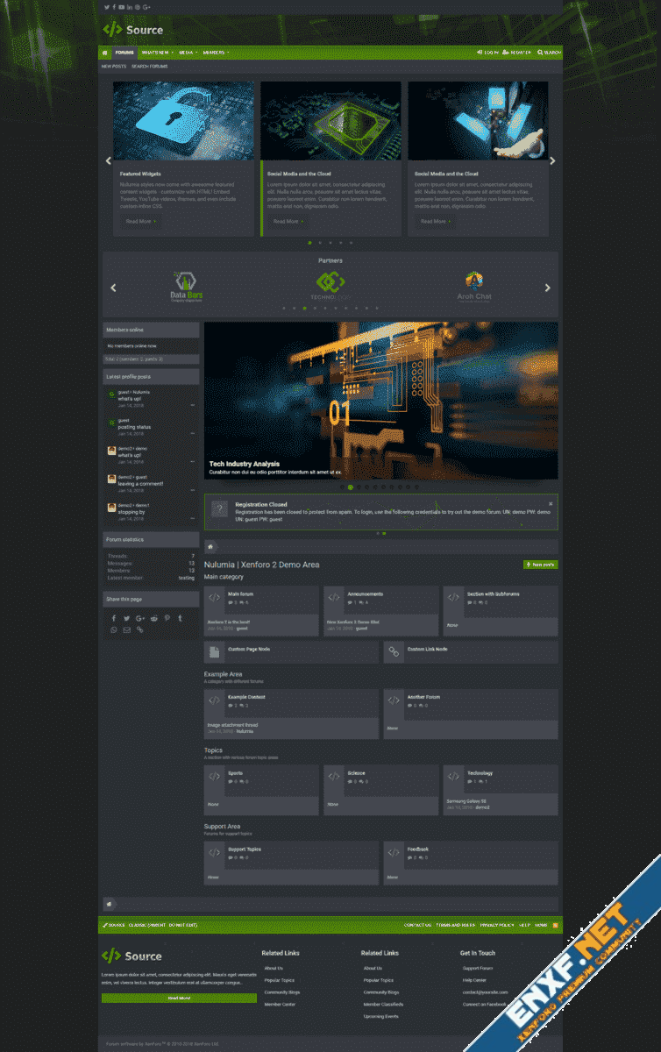Open the Announcements forum
Screen dimensions: 661x1052
pos(365,594)
